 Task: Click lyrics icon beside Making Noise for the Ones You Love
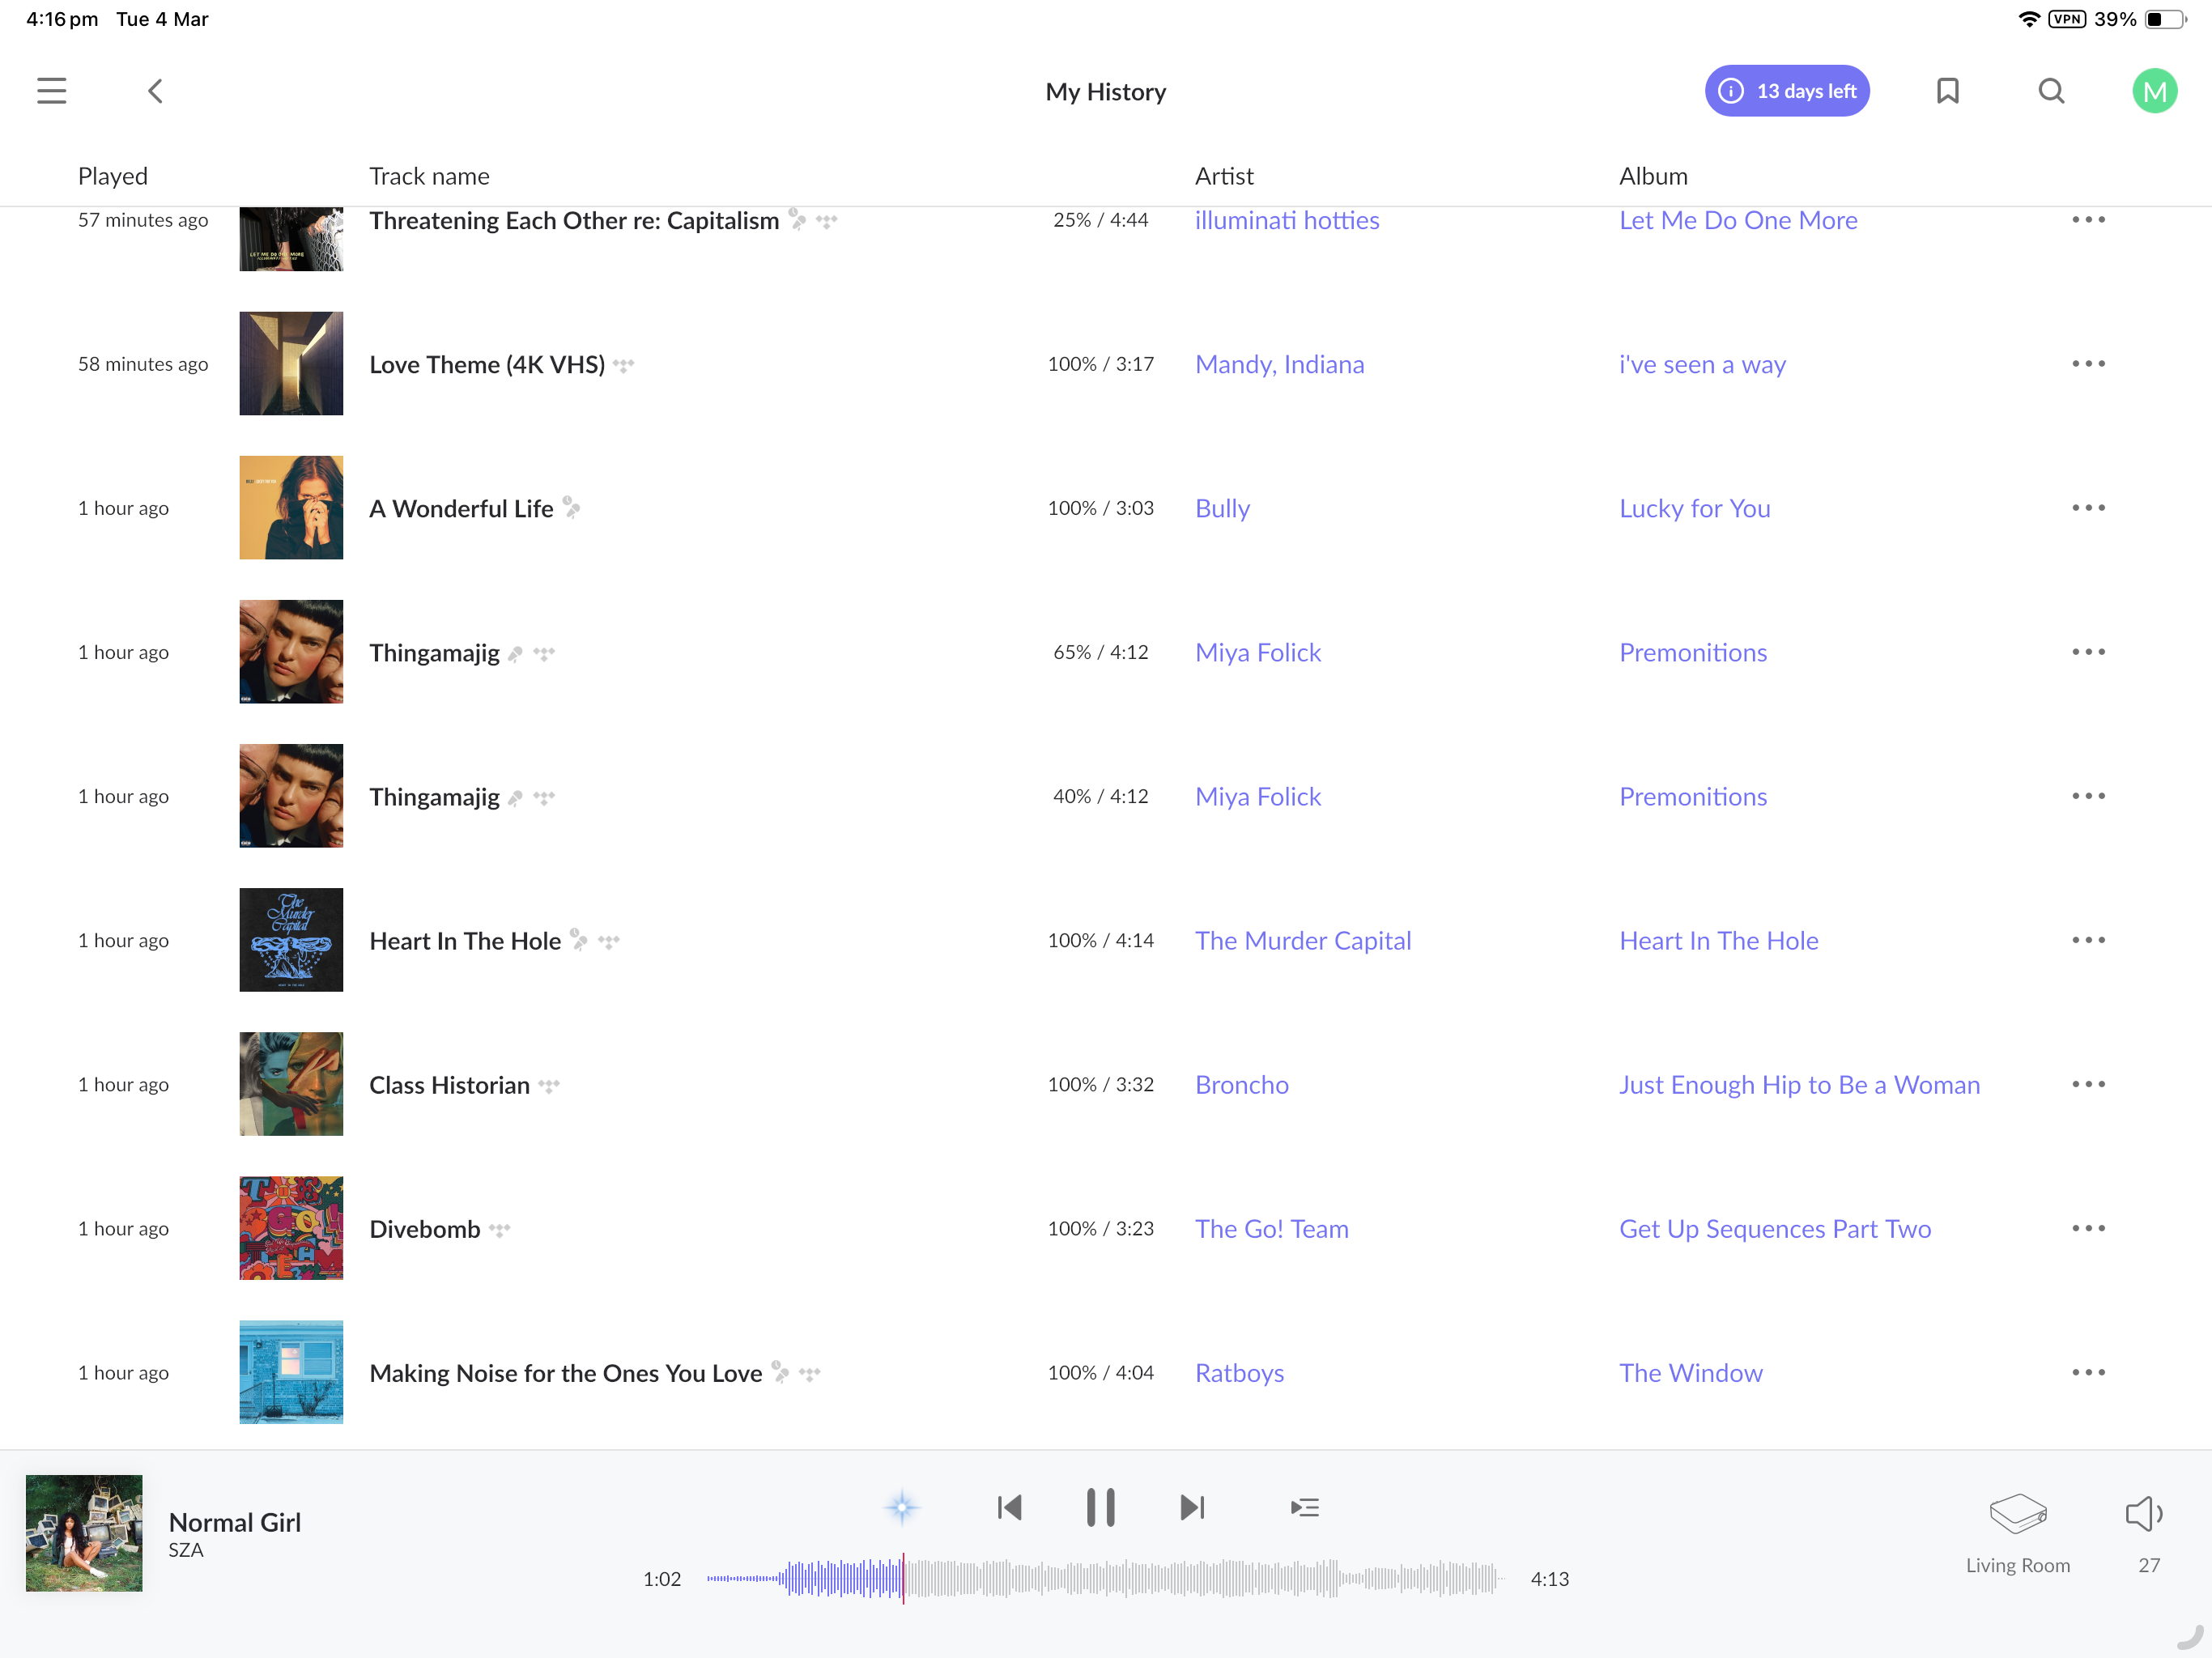[780, 1371]
